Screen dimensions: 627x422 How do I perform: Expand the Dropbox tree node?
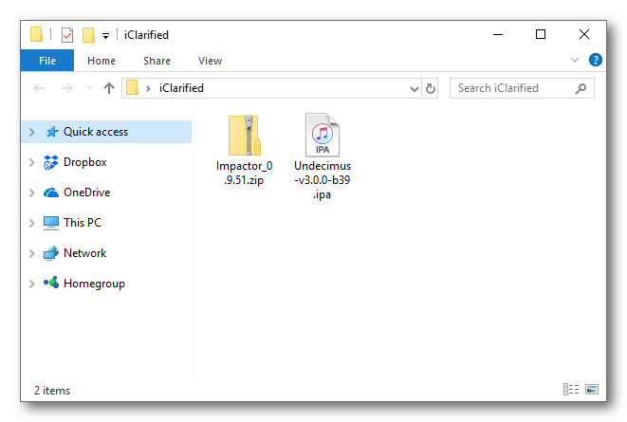[32, 162]
